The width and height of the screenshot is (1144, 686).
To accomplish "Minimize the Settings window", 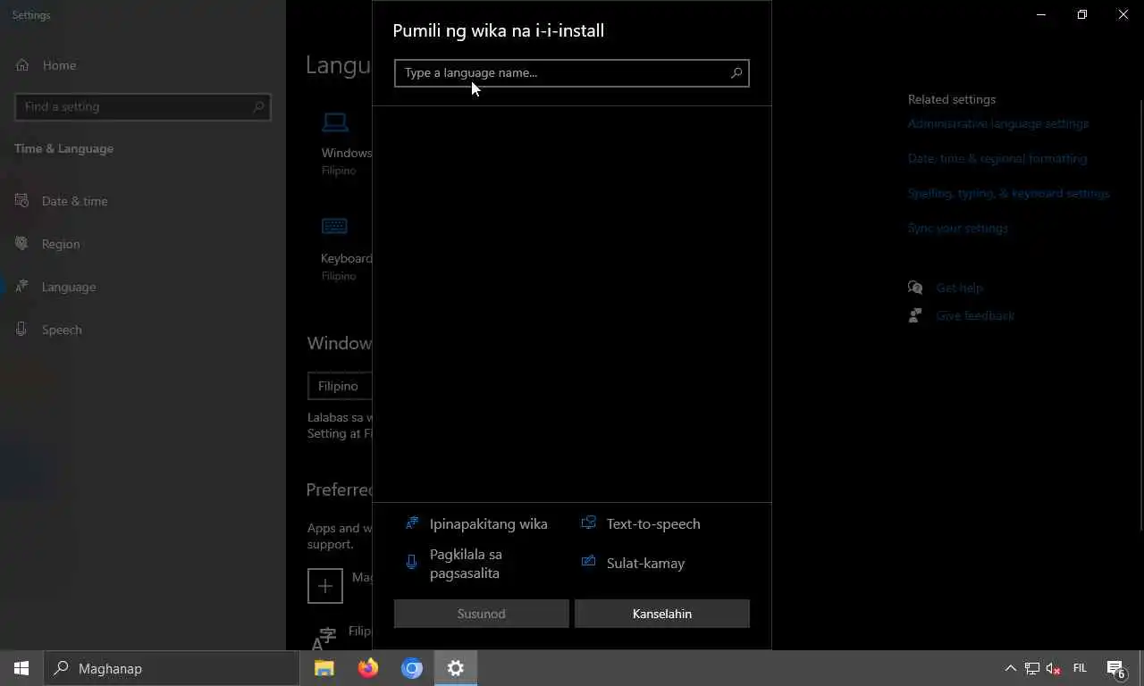I will pos(1041,14).
